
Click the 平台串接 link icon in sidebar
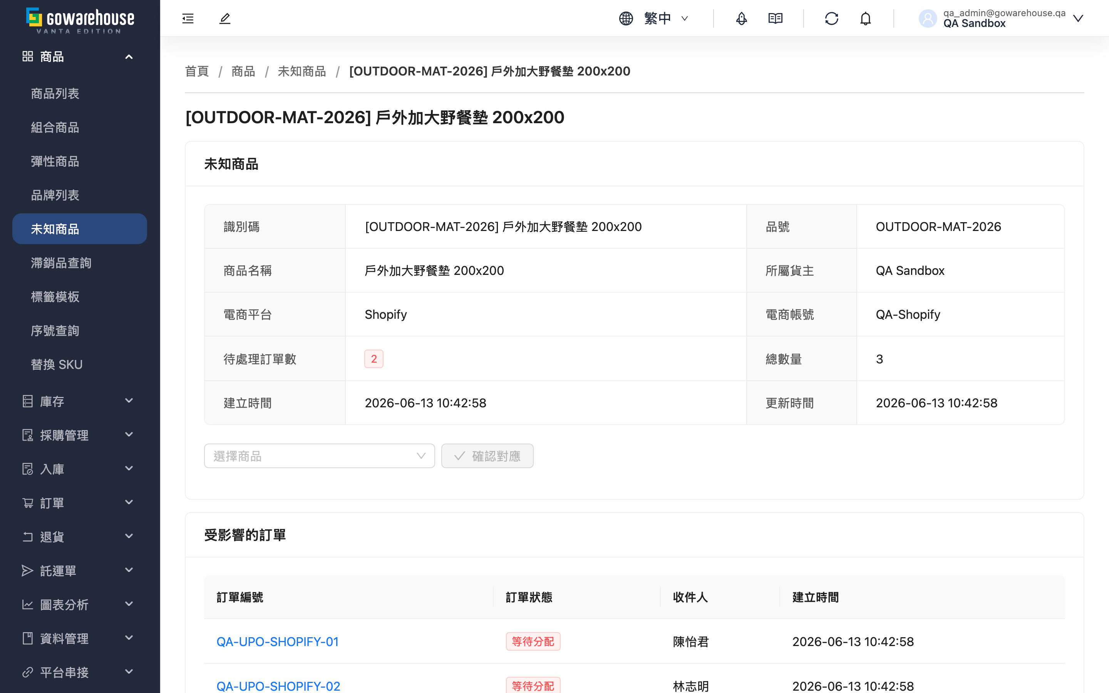click(x=27, y=672)
